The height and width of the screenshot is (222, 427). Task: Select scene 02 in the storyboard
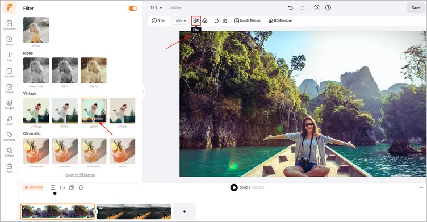(x=133, y=212)
